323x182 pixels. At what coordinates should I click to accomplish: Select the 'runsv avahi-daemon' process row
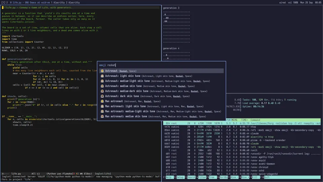(242, 164)
